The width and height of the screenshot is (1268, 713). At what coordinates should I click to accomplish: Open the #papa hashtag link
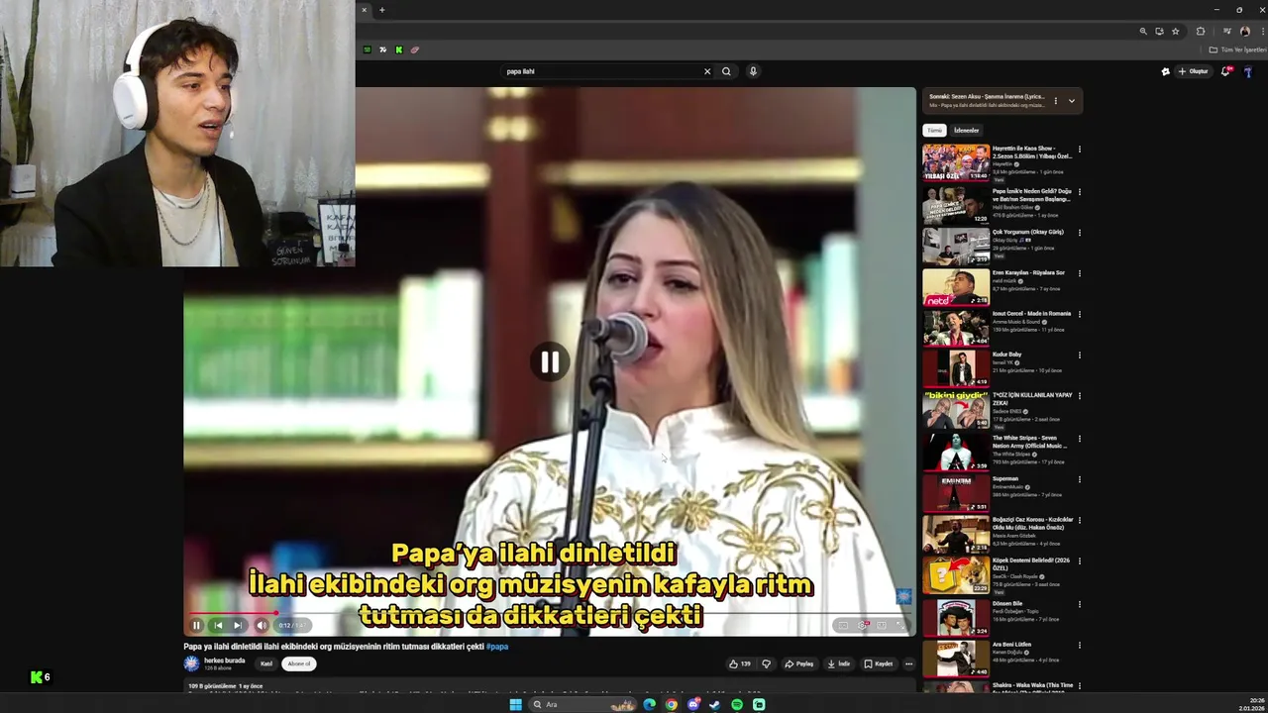(x=497, y=647)
